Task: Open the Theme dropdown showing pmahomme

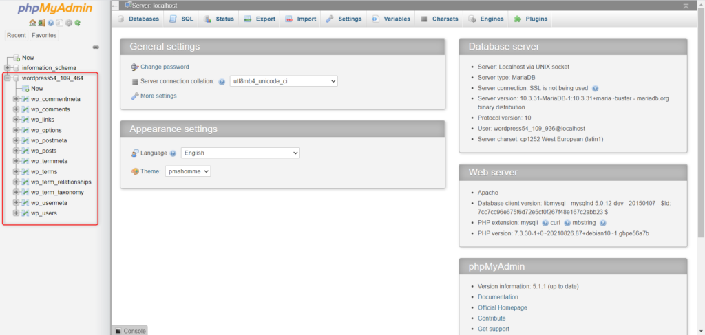Action: pos(188,171)
